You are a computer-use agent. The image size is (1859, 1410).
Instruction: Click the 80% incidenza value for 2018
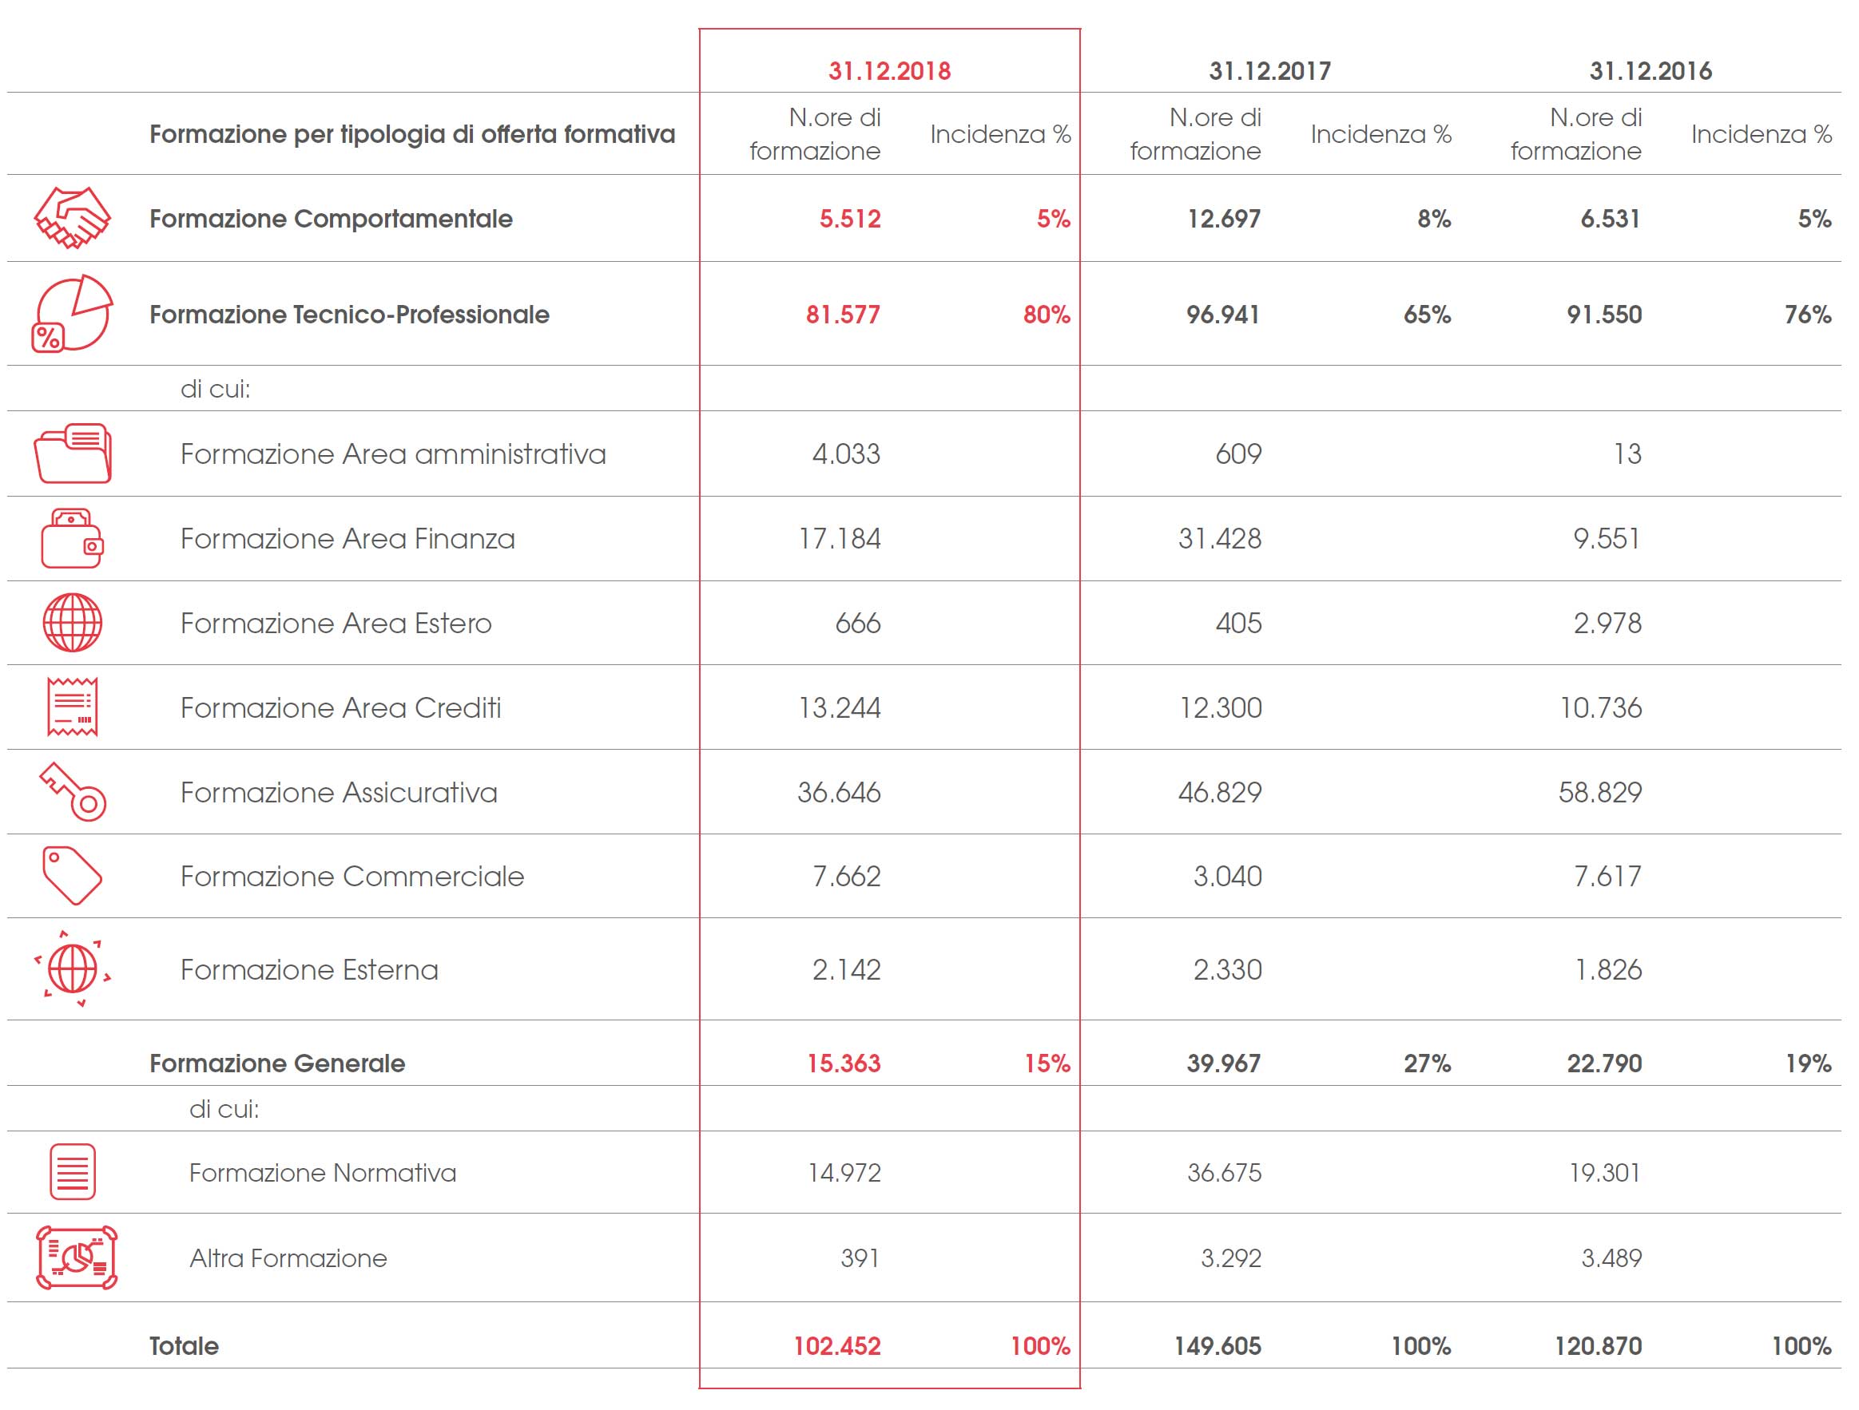pyautogui.click(x=1047, y=315)
